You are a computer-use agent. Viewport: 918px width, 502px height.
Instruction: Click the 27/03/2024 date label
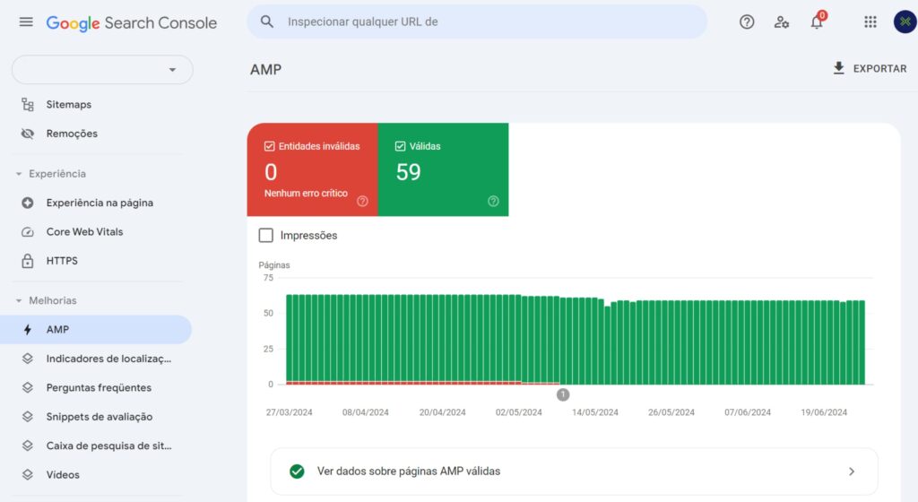[x=290, y=412]
